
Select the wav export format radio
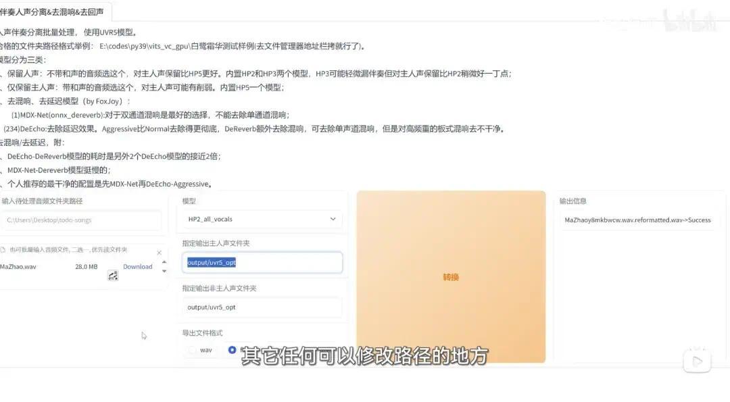(x=192, y=350)
